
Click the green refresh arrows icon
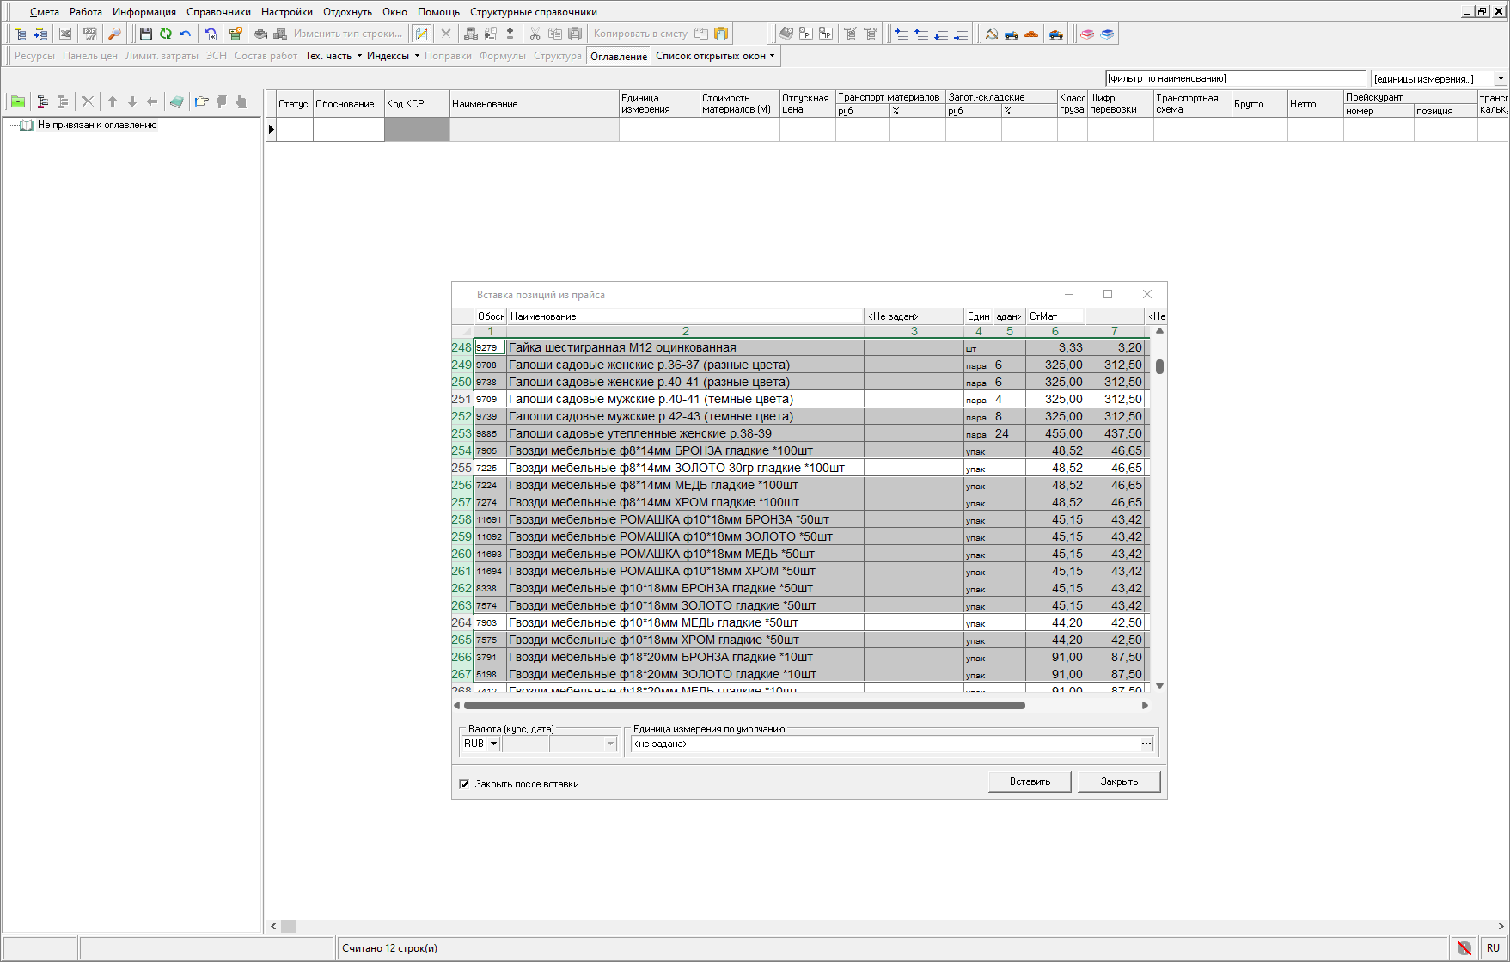click(165, 34)
